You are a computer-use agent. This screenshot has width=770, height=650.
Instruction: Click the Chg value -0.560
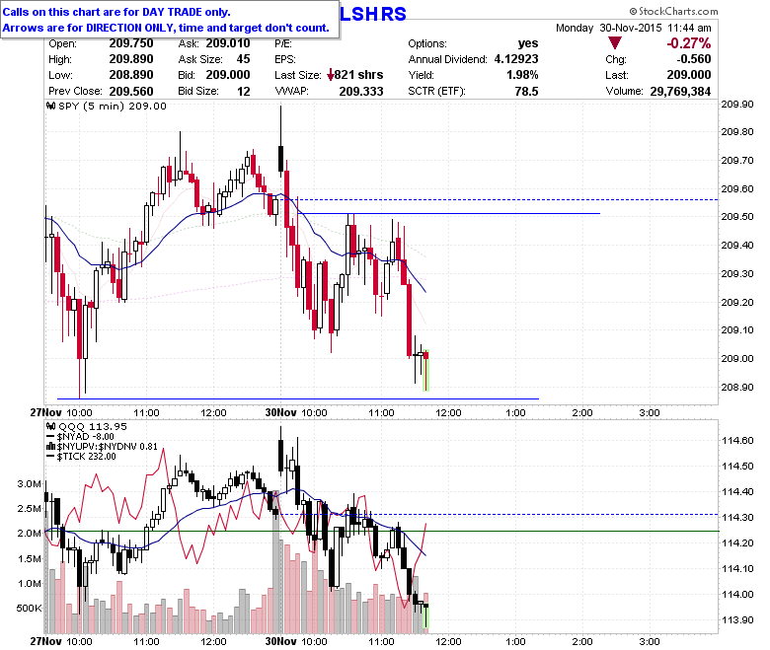[693, 59]
